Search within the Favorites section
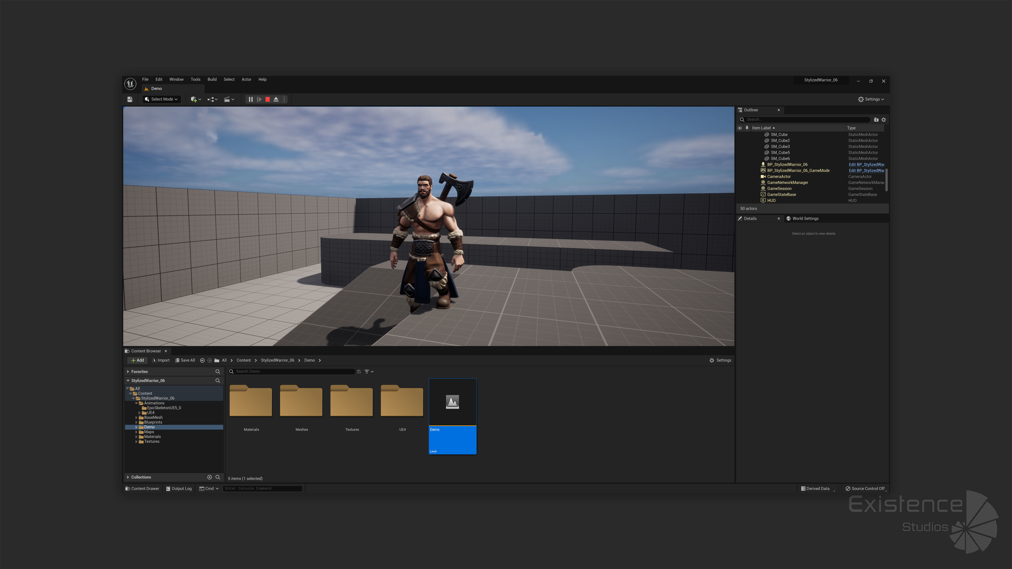The width and height of the screenshot is (1012, 569). (218, 371)
